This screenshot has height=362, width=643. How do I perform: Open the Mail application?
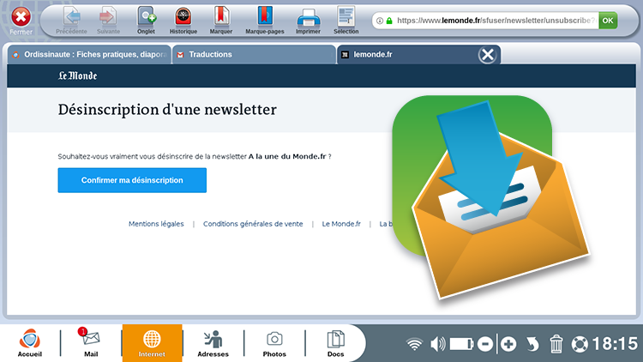click(91, 343)
